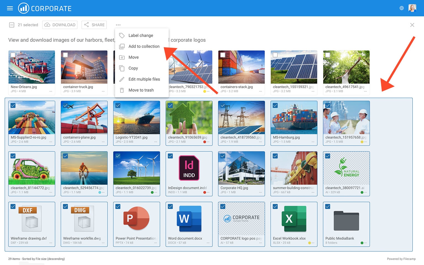This screenshot has height=265, width=424.
Task: Select the New-Orleans.jpg checkbox
Action: click(13, 55)
